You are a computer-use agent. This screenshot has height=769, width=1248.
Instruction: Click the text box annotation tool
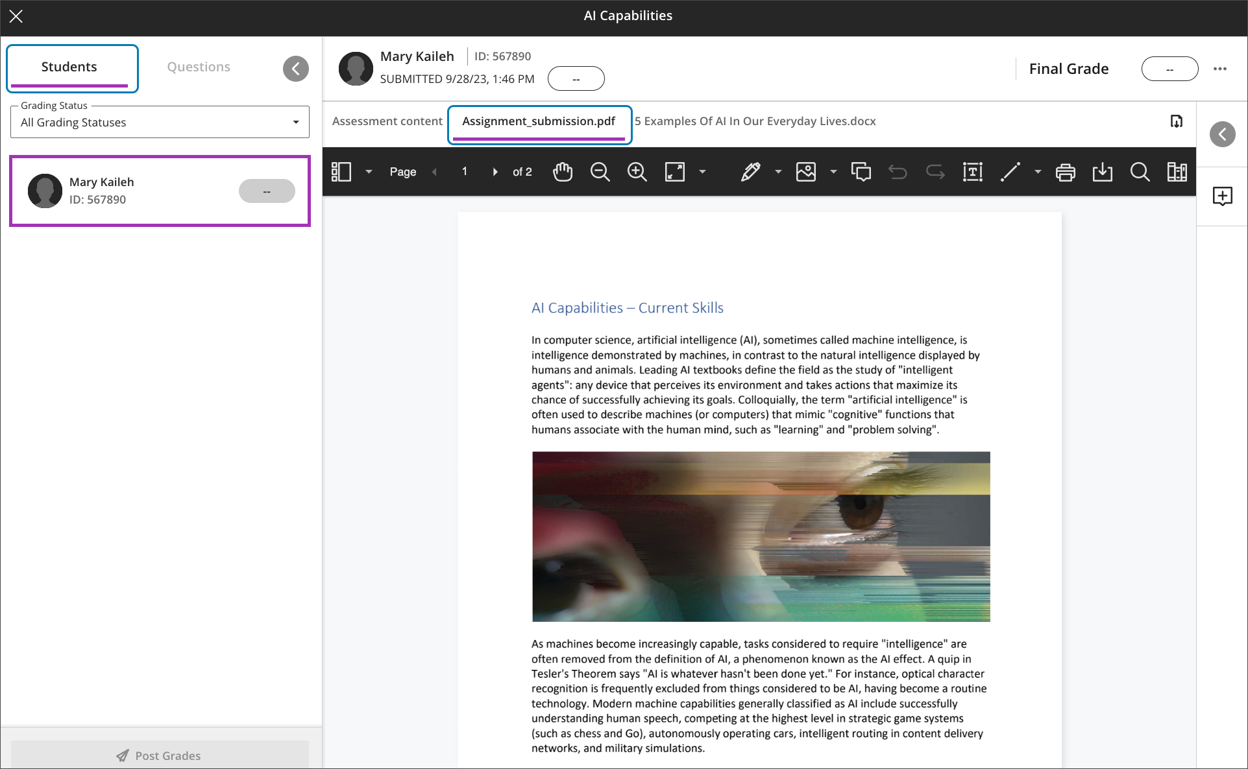point(972,172)
